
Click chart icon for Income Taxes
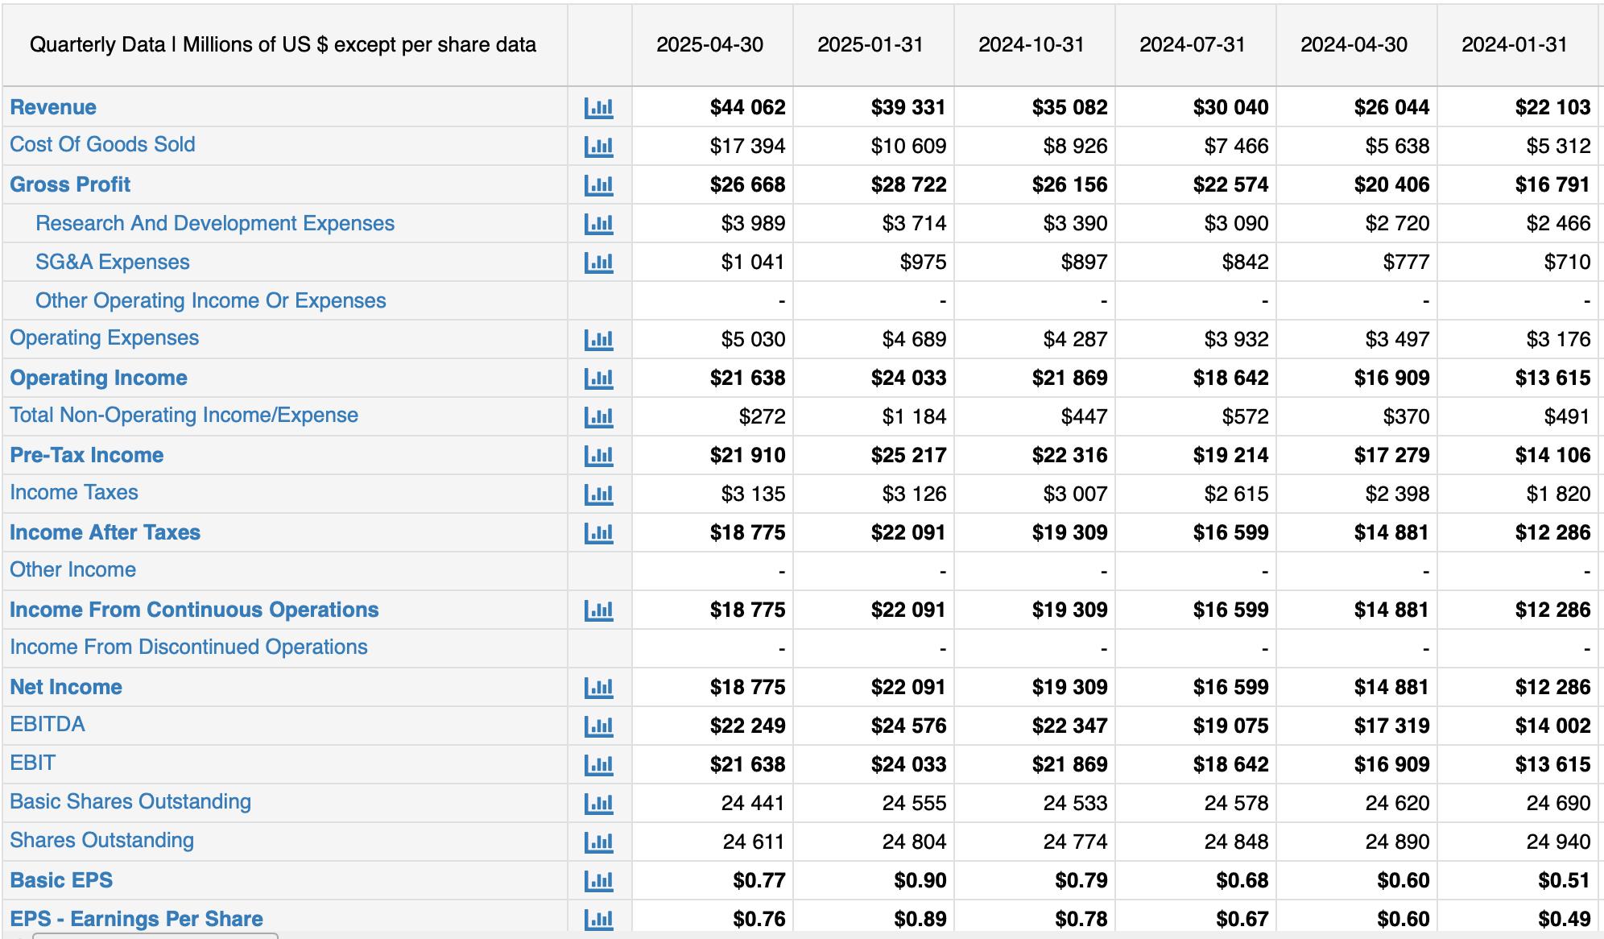598,494
